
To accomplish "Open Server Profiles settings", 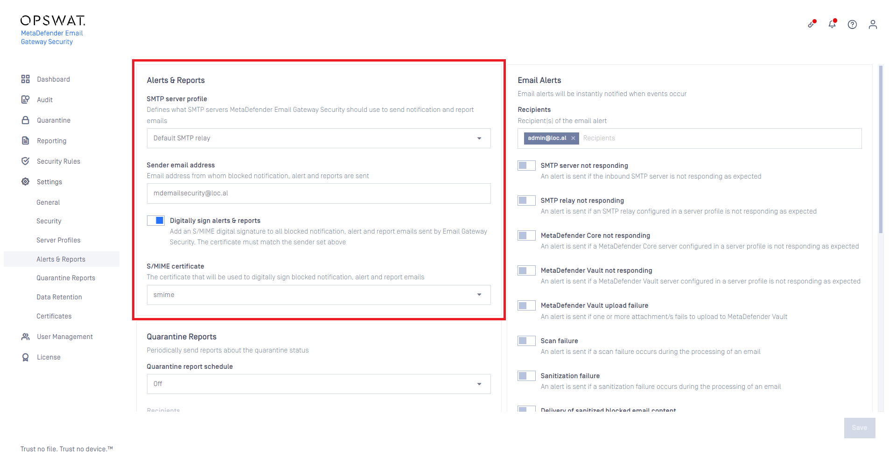I will point(58,240).
